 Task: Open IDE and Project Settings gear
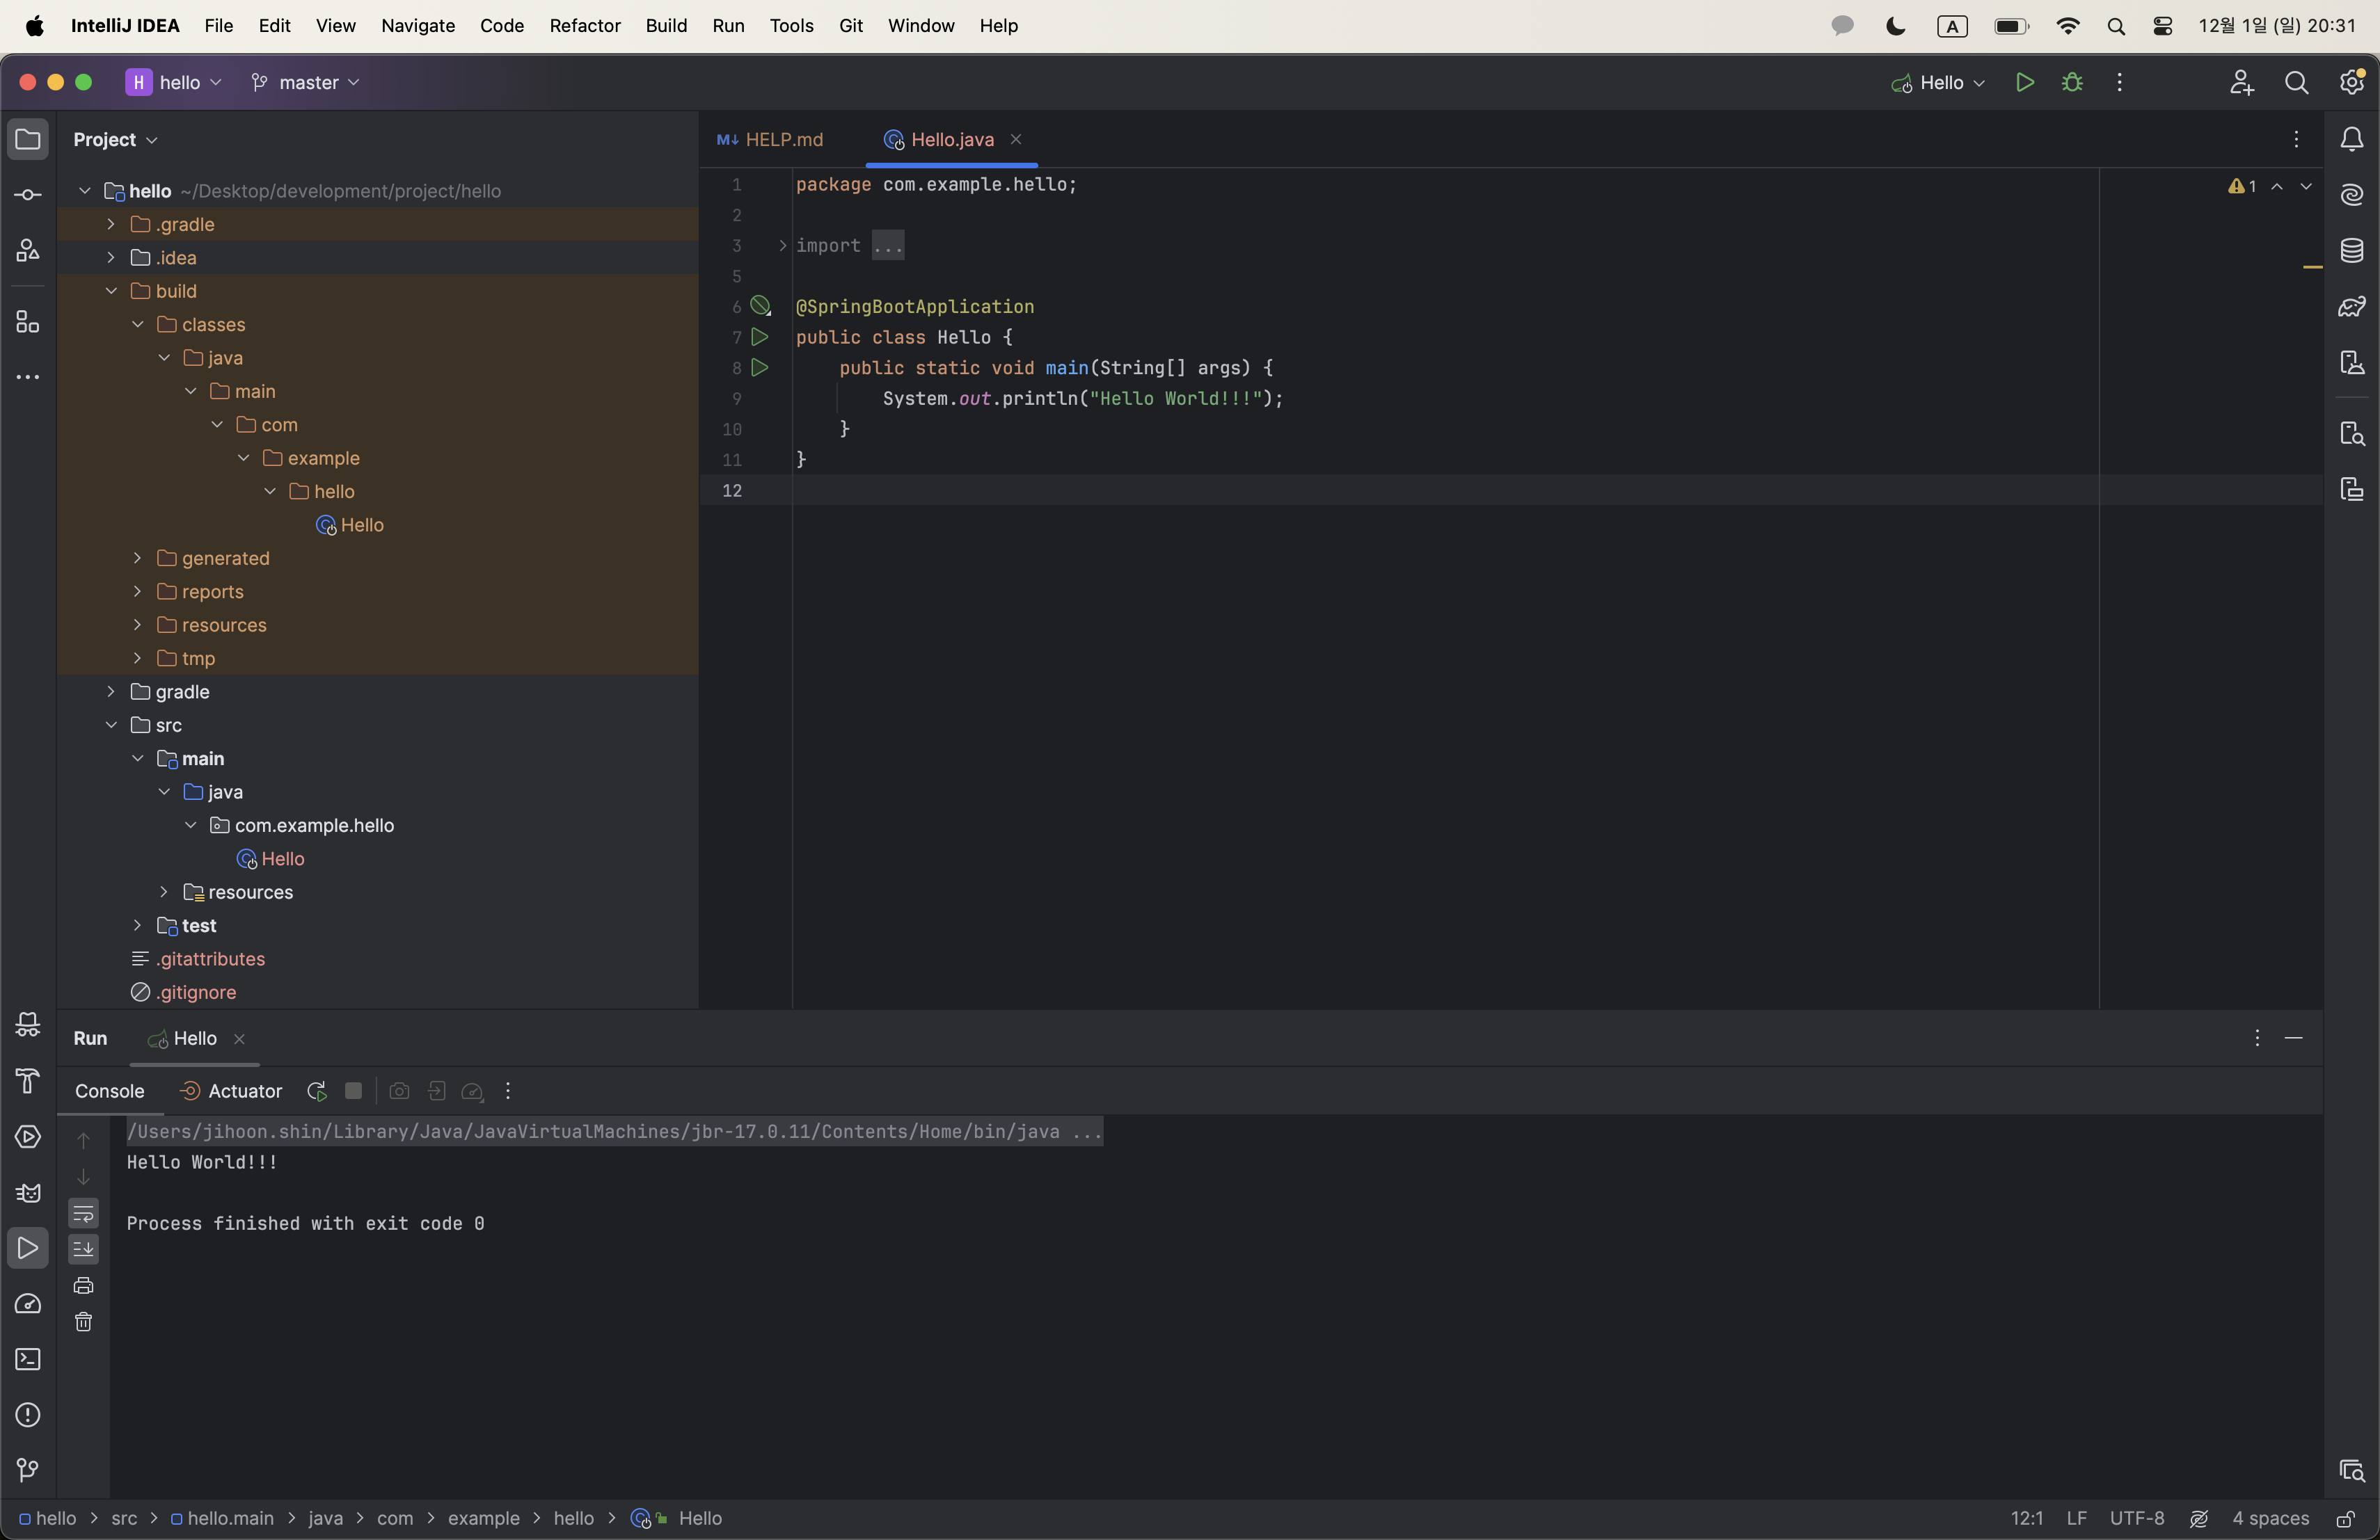tap(2352, 82)
